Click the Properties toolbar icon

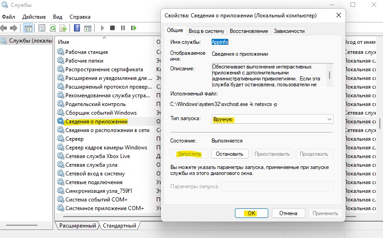click(42, 28)
